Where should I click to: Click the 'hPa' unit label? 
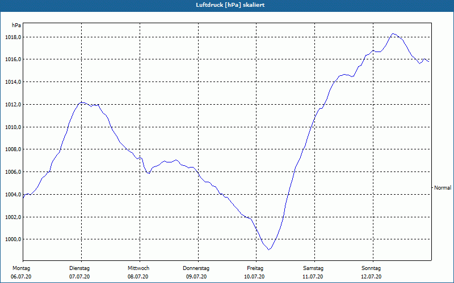(x=16, y=25)
